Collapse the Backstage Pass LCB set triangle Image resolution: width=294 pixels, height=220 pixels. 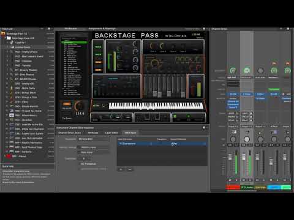tap(6, 38)
